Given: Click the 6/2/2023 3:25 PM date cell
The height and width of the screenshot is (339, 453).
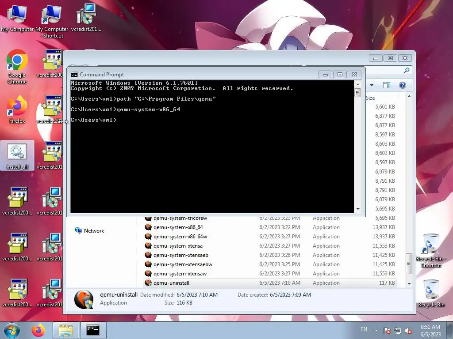Looking at the screenshot, I should point(280,264).
